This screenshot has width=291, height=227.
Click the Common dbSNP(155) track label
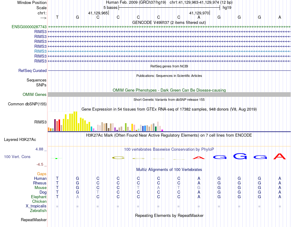(27, 104)
